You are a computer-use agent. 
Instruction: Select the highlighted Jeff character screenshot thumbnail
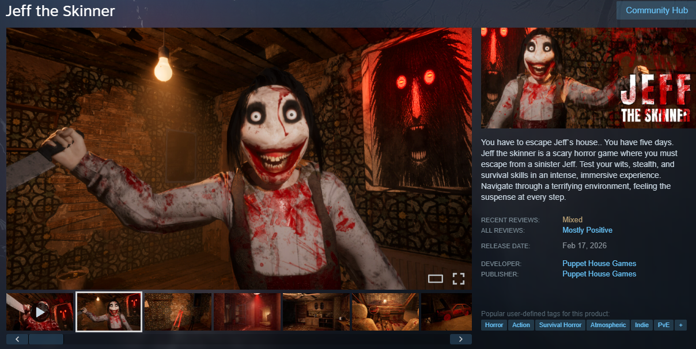click(109, 312)
